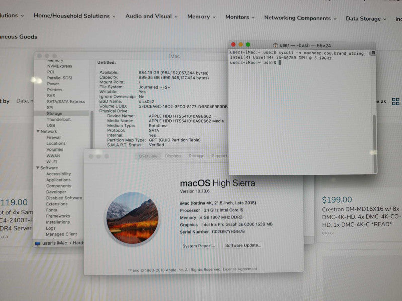The width and height of the screenshot is (402, 301).
Task: Click the grid view icon on the webpage
Action: 395,102
